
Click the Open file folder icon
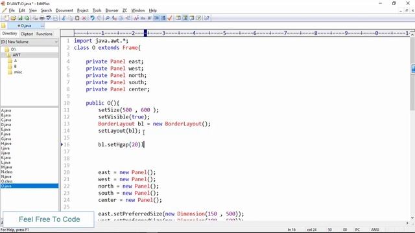click(x=13, y=18)
